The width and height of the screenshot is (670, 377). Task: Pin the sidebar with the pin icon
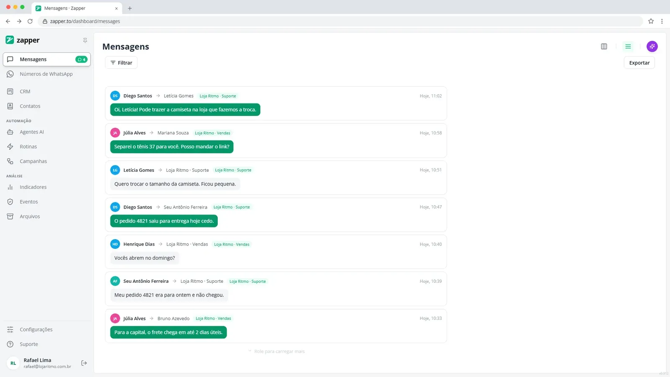point(85,40)
